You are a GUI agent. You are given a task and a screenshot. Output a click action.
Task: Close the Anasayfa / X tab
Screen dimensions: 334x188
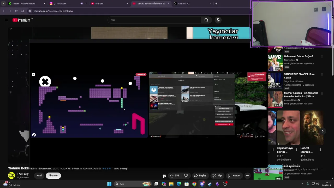tap(210, 4)
